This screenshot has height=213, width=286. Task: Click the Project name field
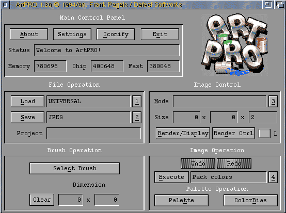point(94,134)
